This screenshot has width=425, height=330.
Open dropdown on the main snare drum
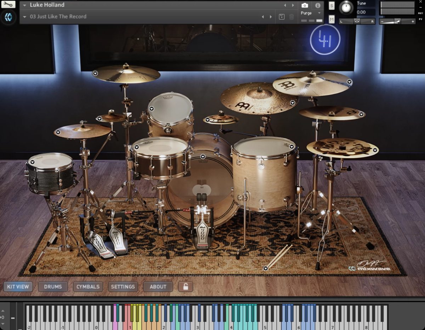136,147
